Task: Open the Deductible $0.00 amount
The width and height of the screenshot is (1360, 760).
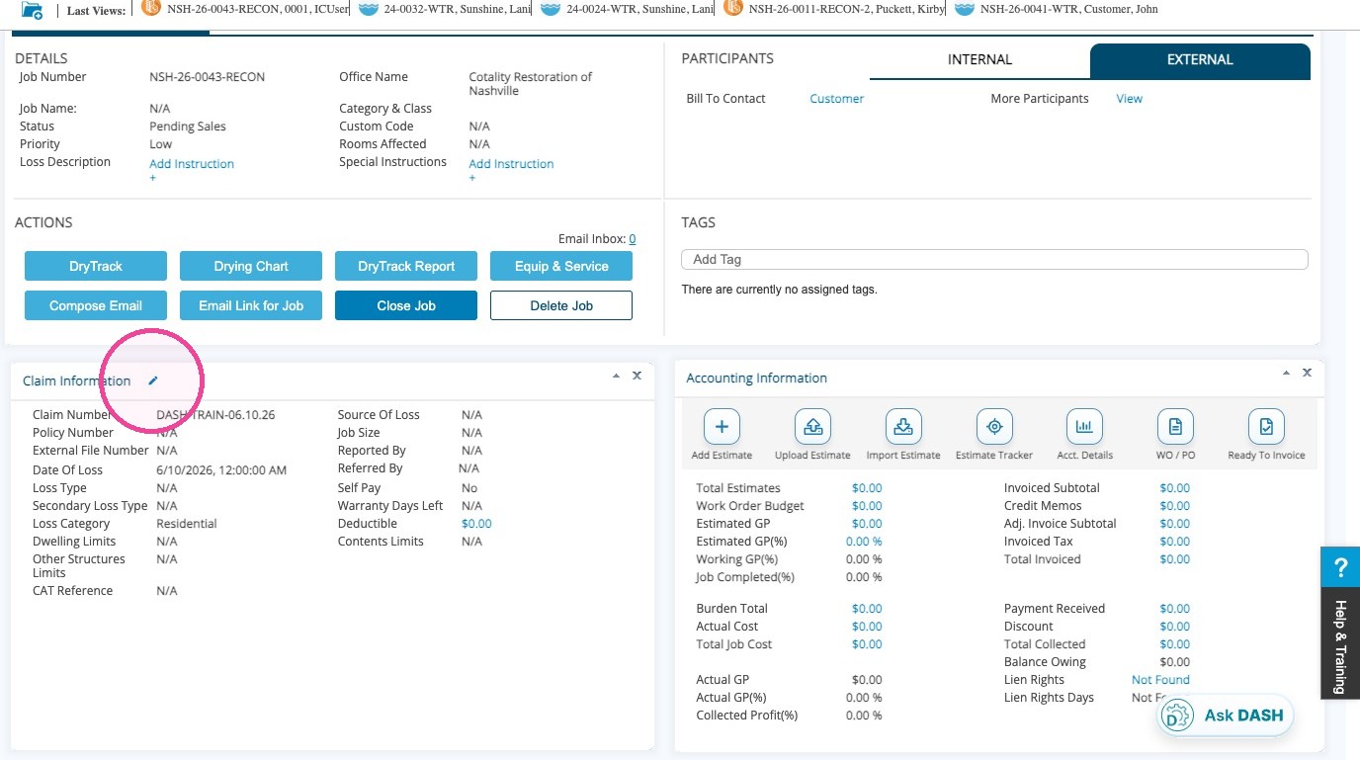Action: (476, 524)
